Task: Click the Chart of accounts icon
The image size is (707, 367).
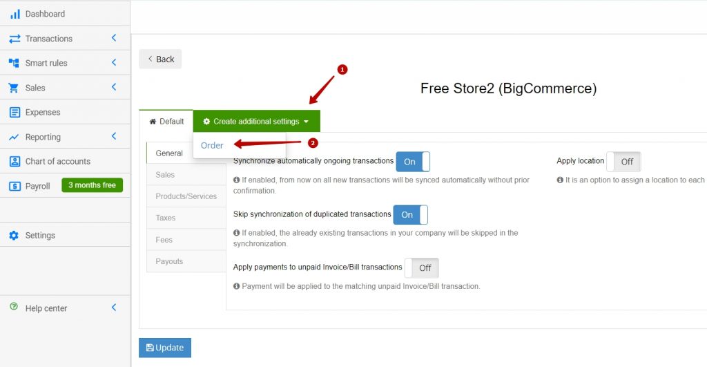Action: click(x=15, y=161)
